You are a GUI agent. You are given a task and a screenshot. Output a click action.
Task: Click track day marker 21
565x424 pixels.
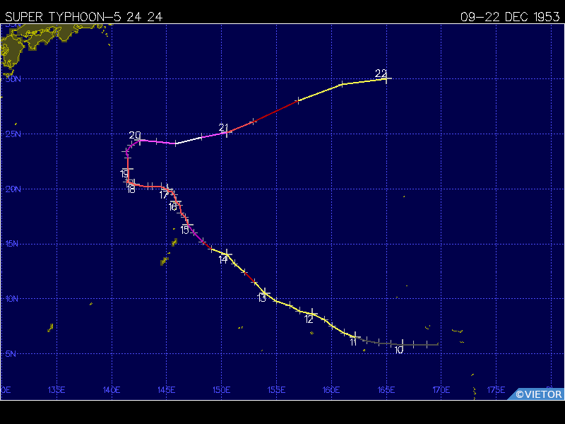pos(223,127)
